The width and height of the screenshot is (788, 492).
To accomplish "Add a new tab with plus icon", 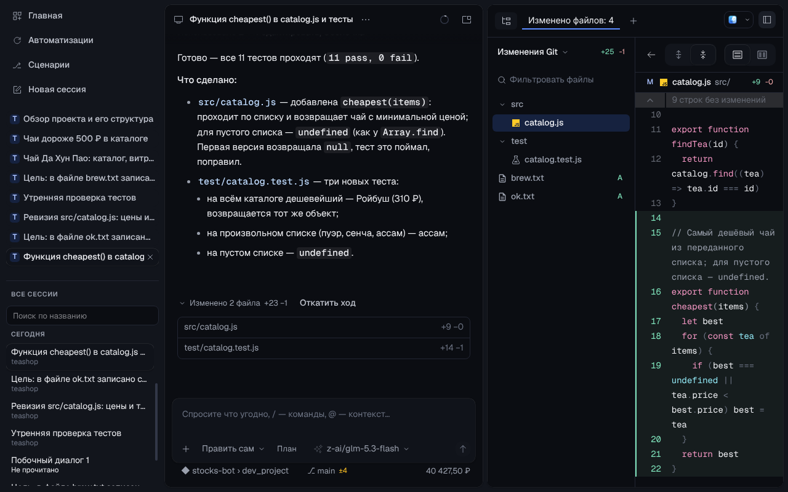I will coord(633,20).
